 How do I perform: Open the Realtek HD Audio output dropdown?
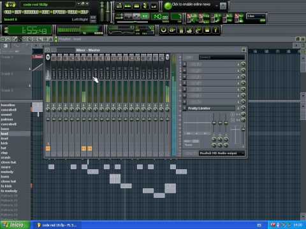tap(222, 153)
